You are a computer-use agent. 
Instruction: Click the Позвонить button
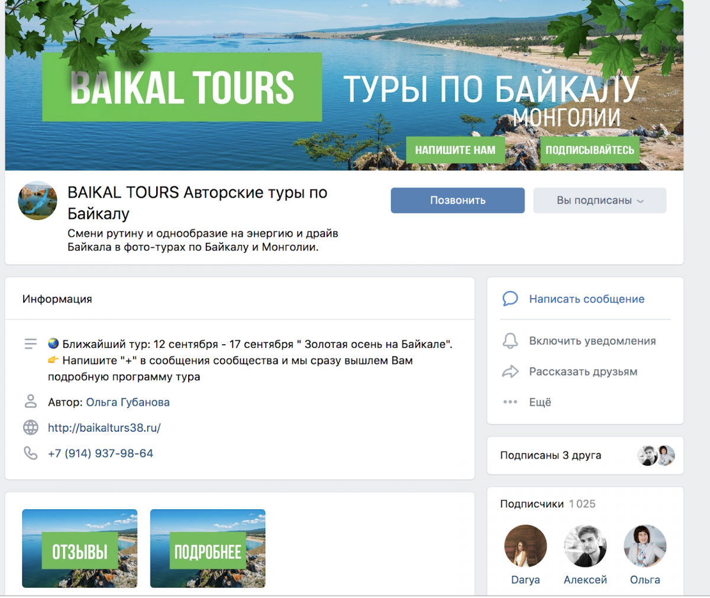click(457, 201)
